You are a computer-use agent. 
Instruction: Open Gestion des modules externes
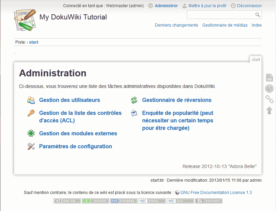(78, 134)
